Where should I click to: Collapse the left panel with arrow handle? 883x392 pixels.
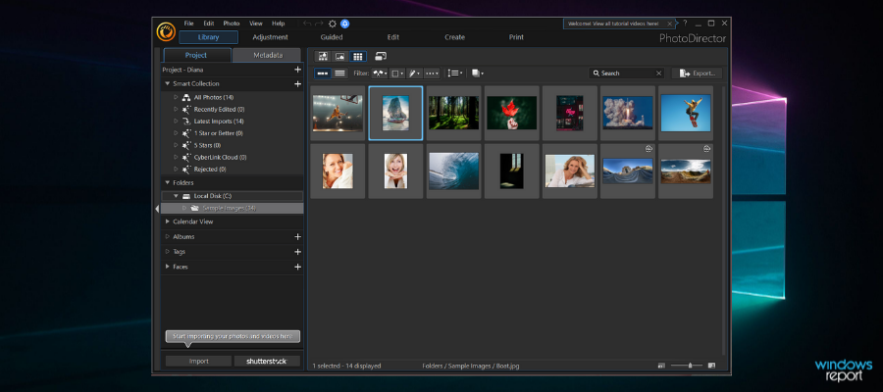[x=157, y=209]
